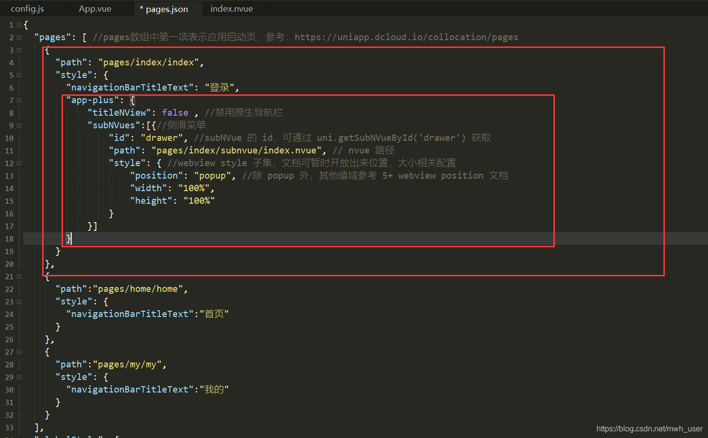Viewport: 708px width, 438px height.
Task: Click the "position" key on line 13
Action: tap(157, 176)
